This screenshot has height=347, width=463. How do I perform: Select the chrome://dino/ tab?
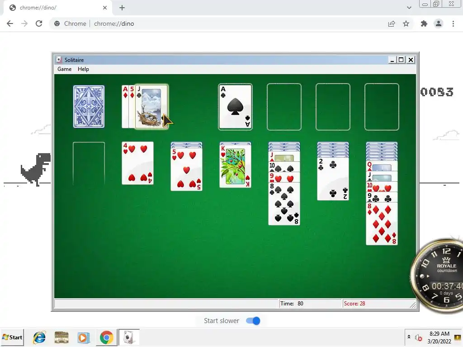(x=57, y=8)
